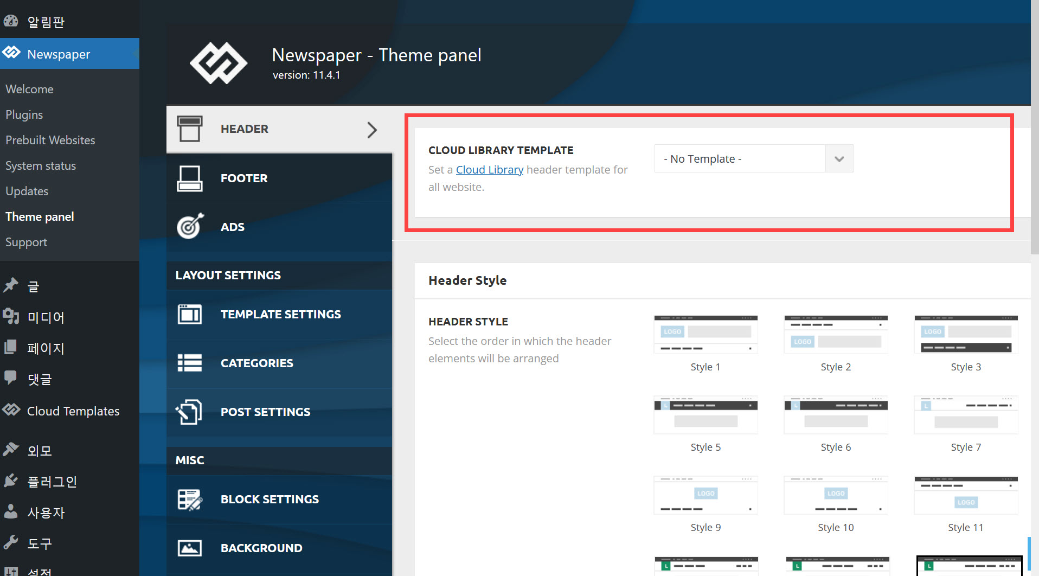Click the Post Settings icon
Screen dimensions: 1039x576
click(x=189, y=412)
